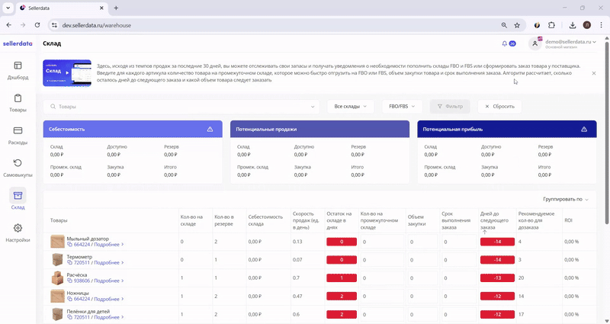Open Подробнее link for Термометр
Viewport: 610px width, 324px height.
(108, 263)
